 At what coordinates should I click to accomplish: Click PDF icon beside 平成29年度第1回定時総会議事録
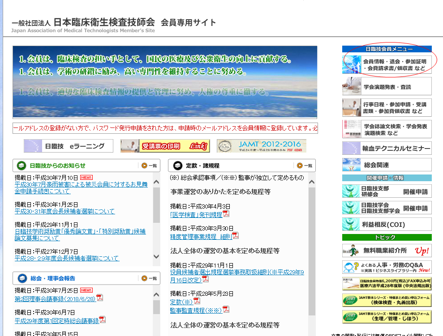(x=103, y=320)
